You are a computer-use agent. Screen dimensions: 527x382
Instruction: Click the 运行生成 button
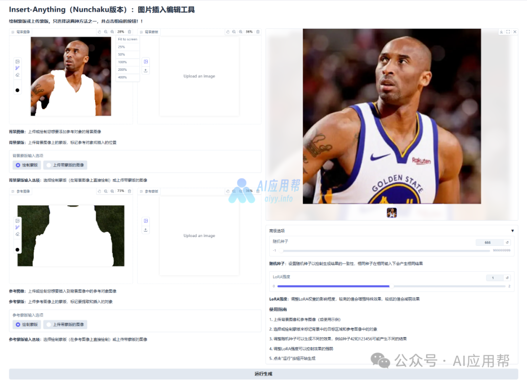click(x=263, y=374)
